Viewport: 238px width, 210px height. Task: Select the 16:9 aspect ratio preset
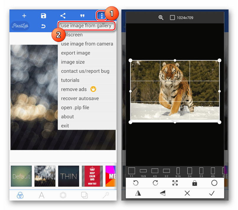143,172
